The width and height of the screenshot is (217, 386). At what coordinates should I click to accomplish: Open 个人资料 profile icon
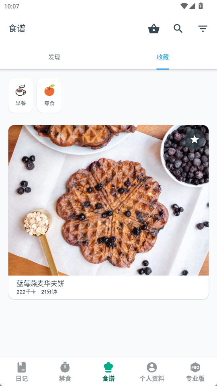152,367
